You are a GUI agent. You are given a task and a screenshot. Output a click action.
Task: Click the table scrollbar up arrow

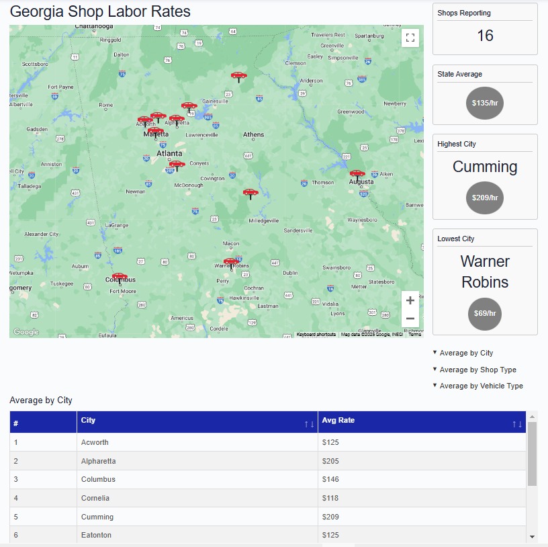pyautogui.click(x=532, y=417)
